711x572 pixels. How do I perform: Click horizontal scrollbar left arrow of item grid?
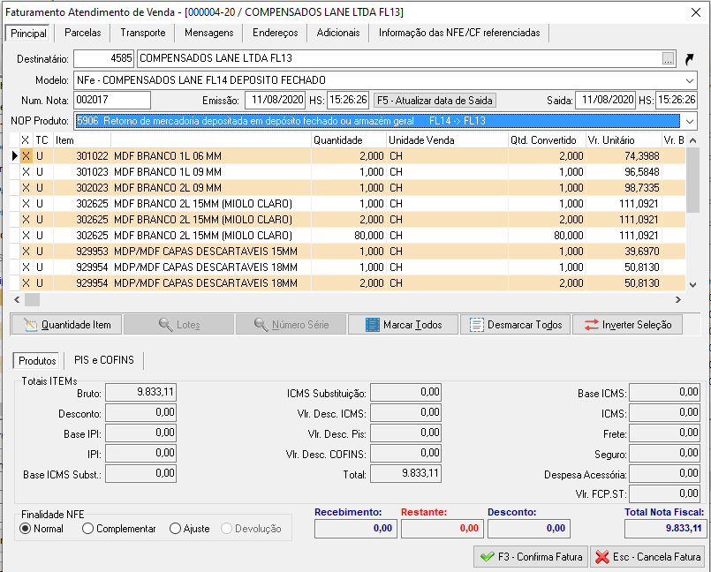click(18, 299)
